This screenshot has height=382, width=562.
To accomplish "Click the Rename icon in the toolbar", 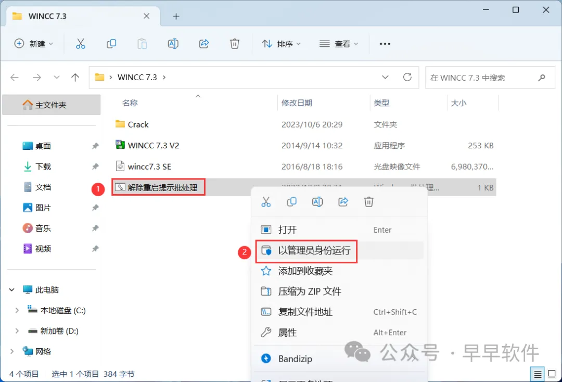I will (x=173, y=44).
